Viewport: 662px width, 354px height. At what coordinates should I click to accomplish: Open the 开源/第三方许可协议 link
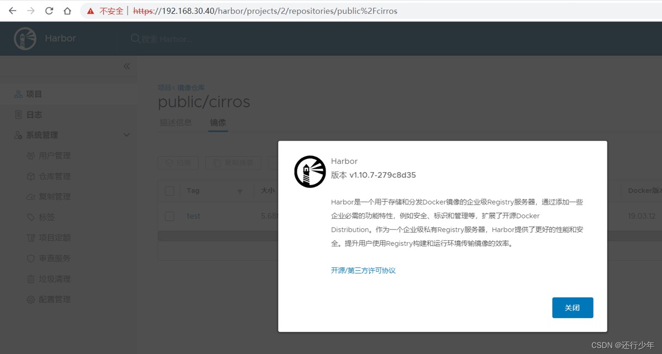pyautogui.click(x=364, y=270)
